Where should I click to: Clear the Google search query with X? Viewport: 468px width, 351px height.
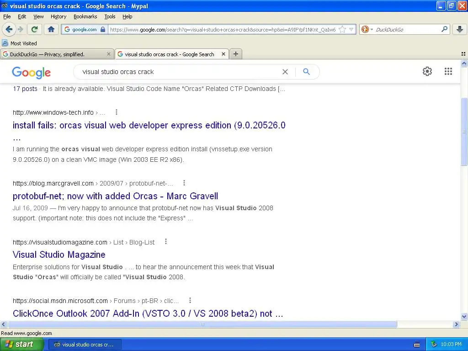[x=285, y=72]
